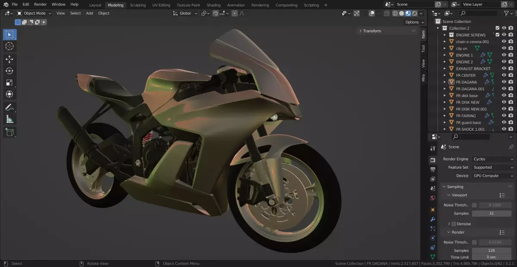Open Object Mode dropdown
Screen dimensions: 517x267
[34, 13]
